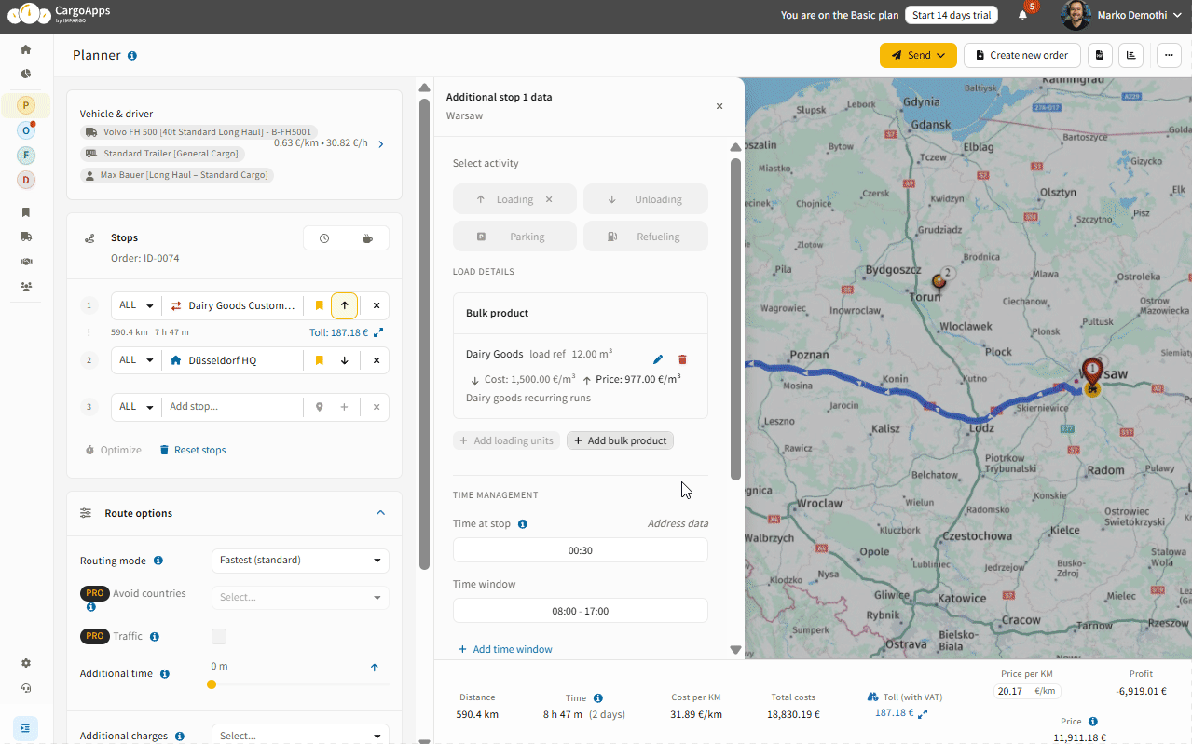Open the settings gear in the sidebar
Image resolution: width=1192 pixels, height=744 pixels.
tap(26, 663)
